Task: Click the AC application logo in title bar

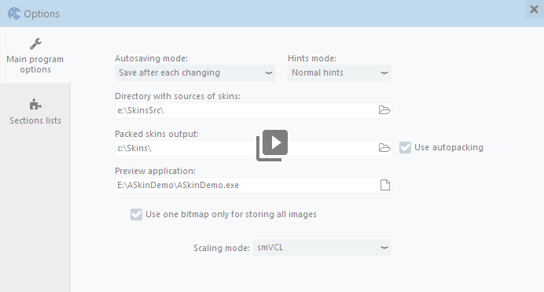Action: click(x=14, y=13)
